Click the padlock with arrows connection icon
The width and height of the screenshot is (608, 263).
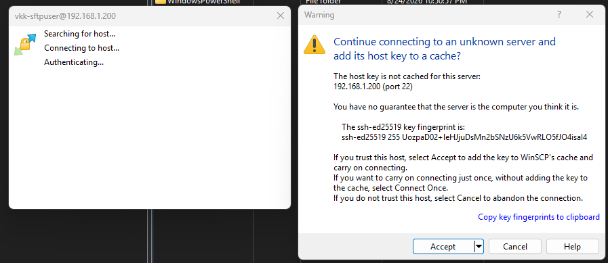click(25, 44)
